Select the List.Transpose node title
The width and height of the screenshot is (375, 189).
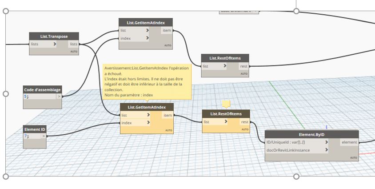54,36
